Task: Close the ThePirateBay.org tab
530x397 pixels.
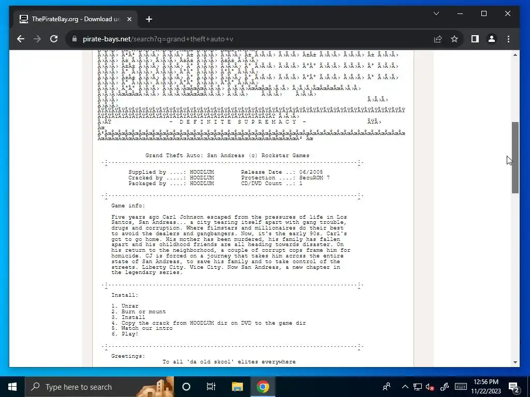Action: (x=129, y=19)
